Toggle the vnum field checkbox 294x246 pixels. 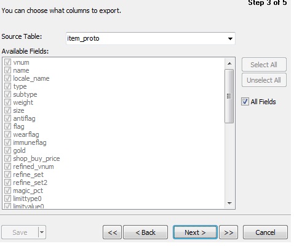7,62
